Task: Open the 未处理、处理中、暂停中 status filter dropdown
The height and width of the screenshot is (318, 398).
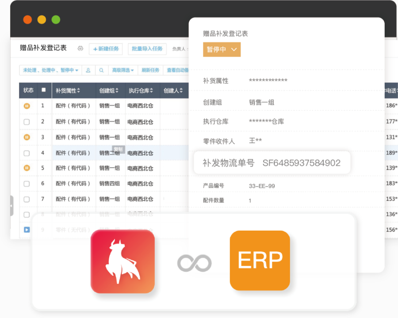Action: (x=50, y=70)
